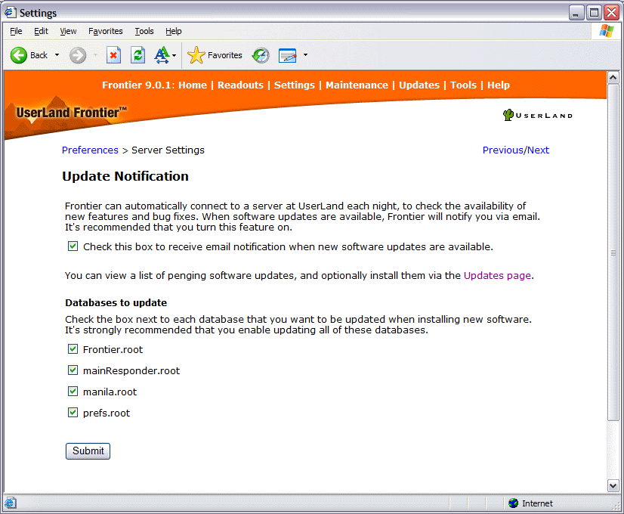624x514 pixels.
Task: Click the Windows flag logo
Action: 606,31
